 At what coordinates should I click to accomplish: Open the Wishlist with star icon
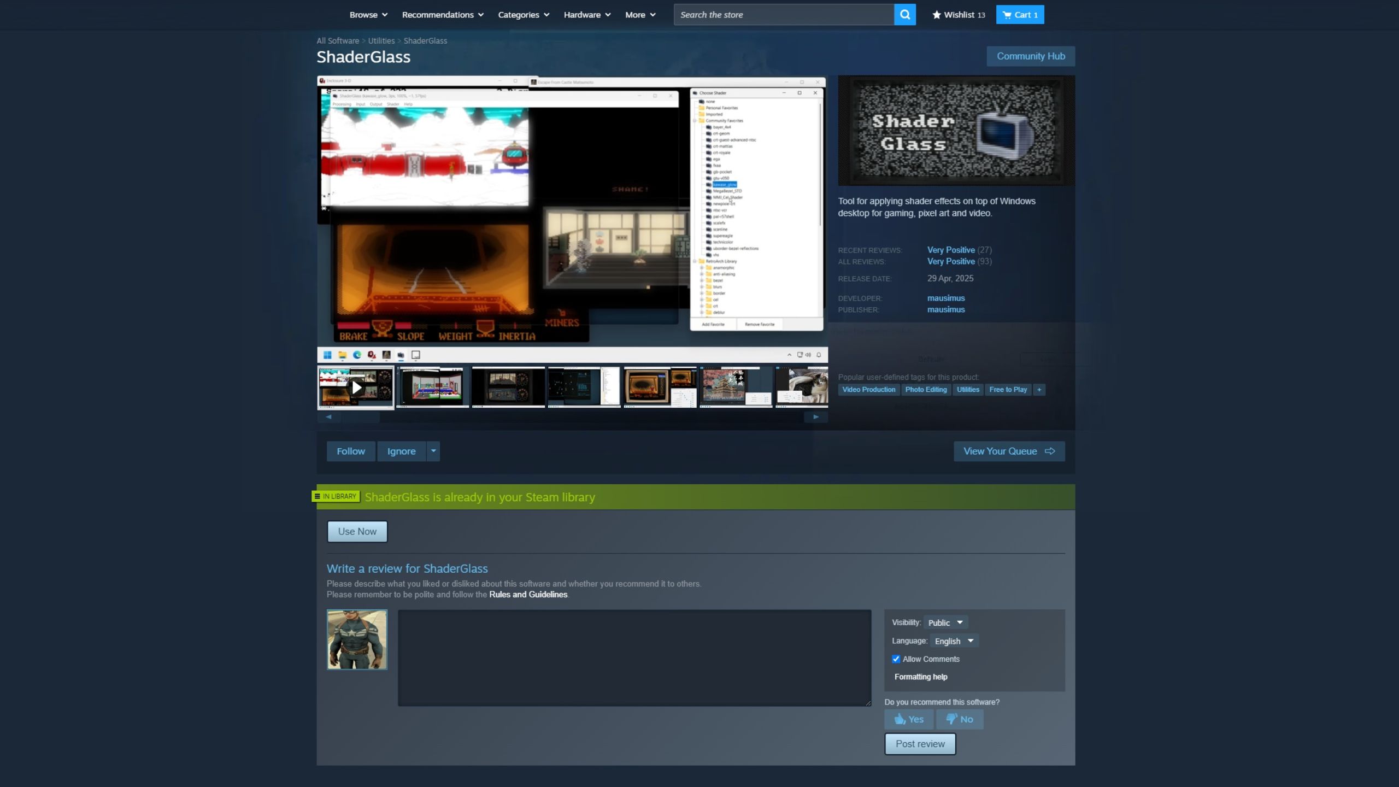click(x=959, y=15)
